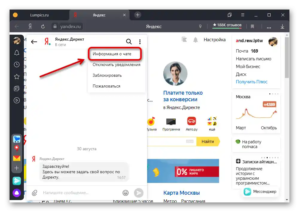Go back to the chat list with the arrow
Image resolution: width=299 pixels, height=212 pixels.
[34, 42]
